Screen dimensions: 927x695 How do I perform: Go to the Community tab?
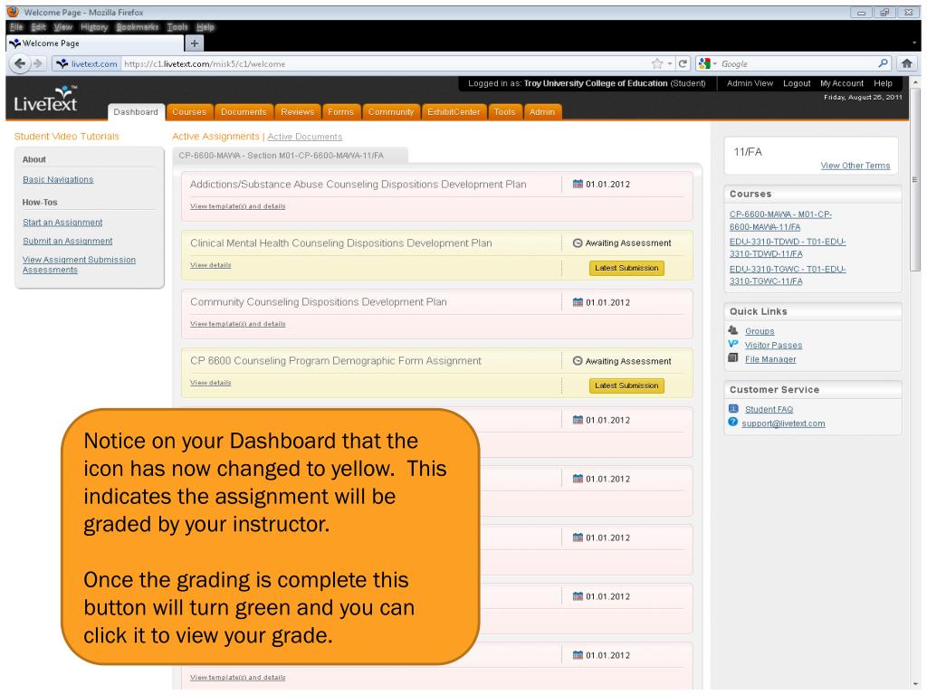[391, 111]
